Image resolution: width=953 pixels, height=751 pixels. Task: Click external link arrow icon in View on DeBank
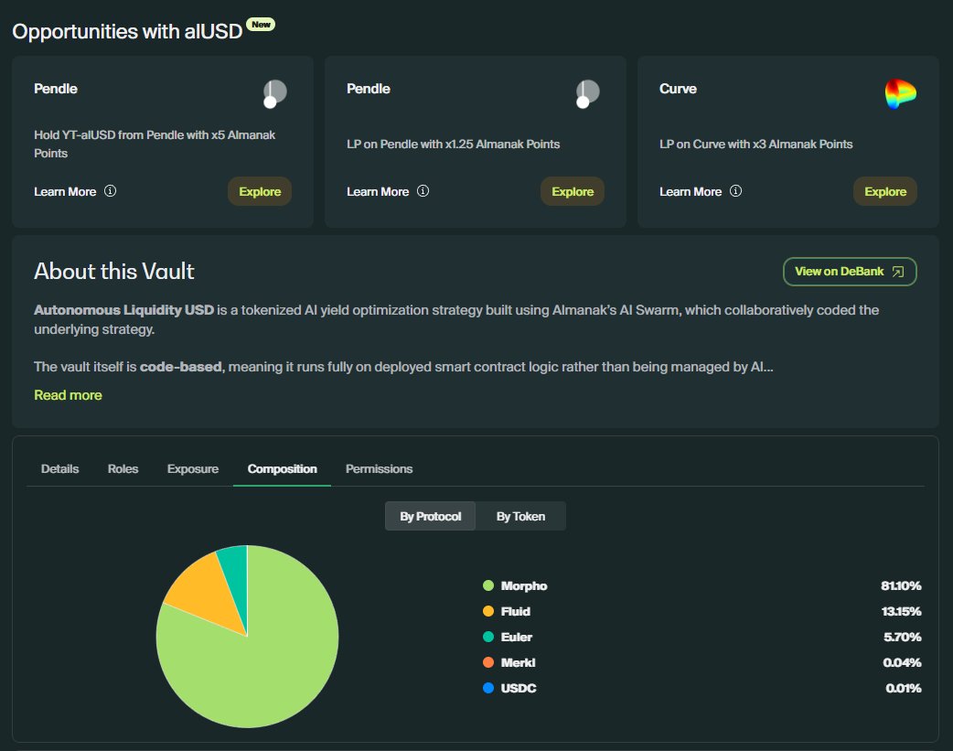[898, 272]
